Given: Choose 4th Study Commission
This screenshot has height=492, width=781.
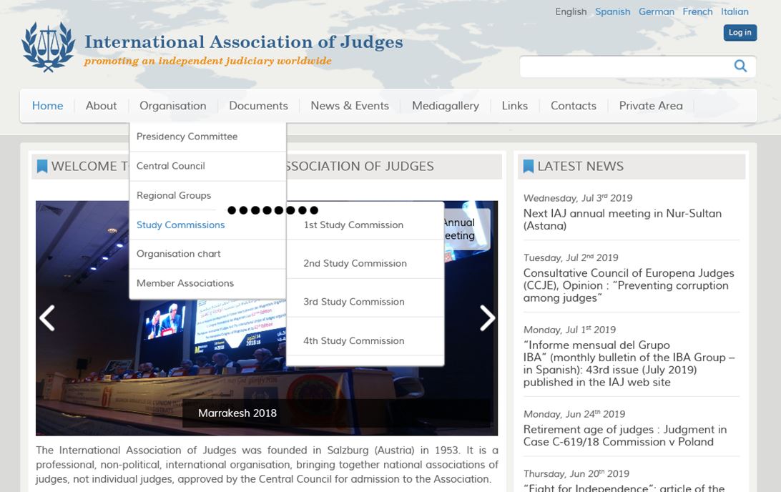Looking at the screenshot, I should pos(365,340).
